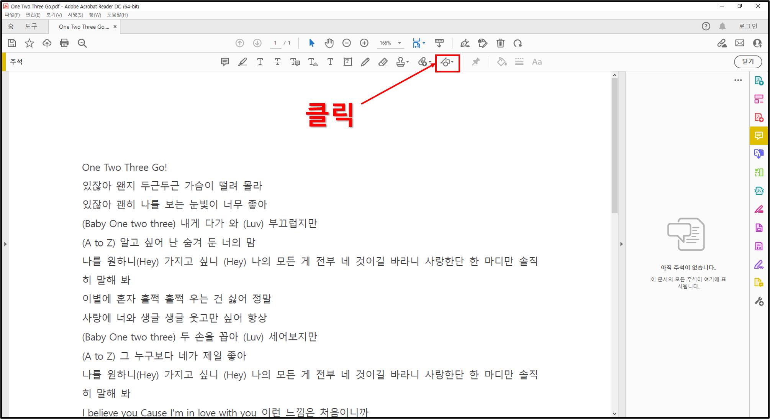Open the 서명(S) menu

(75, 15)
